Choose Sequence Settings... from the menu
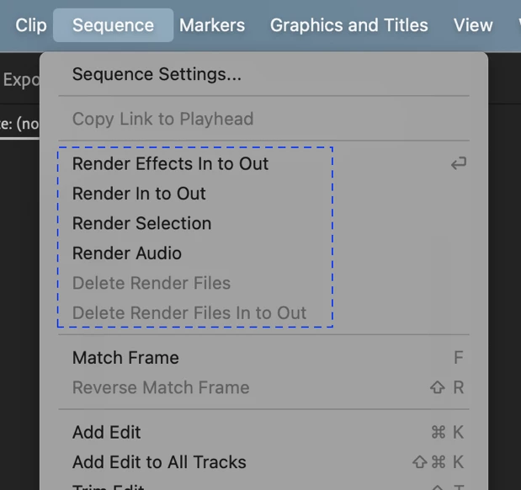Screen dimensions: 521x490 click(263, 74)
